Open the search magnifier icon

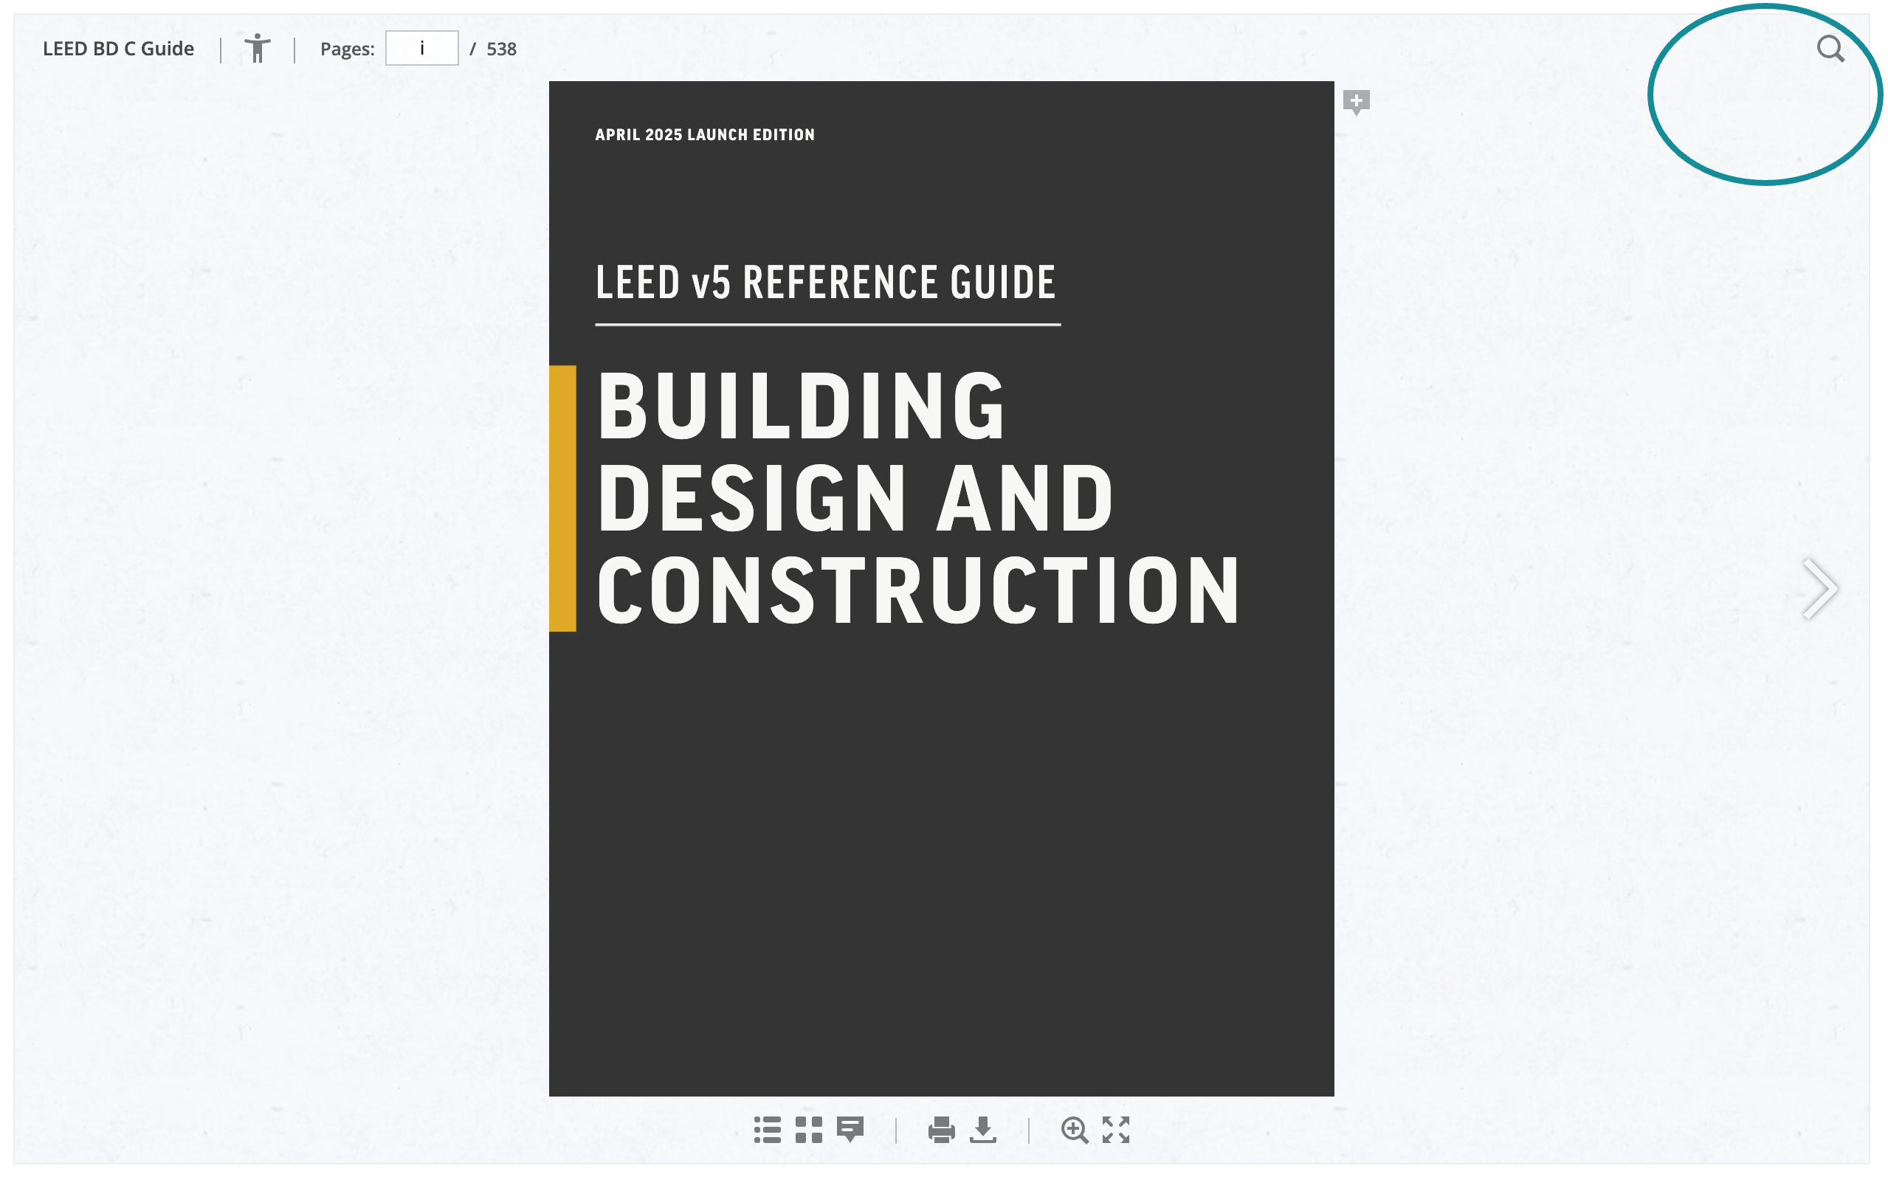(x=1830, y=49)
